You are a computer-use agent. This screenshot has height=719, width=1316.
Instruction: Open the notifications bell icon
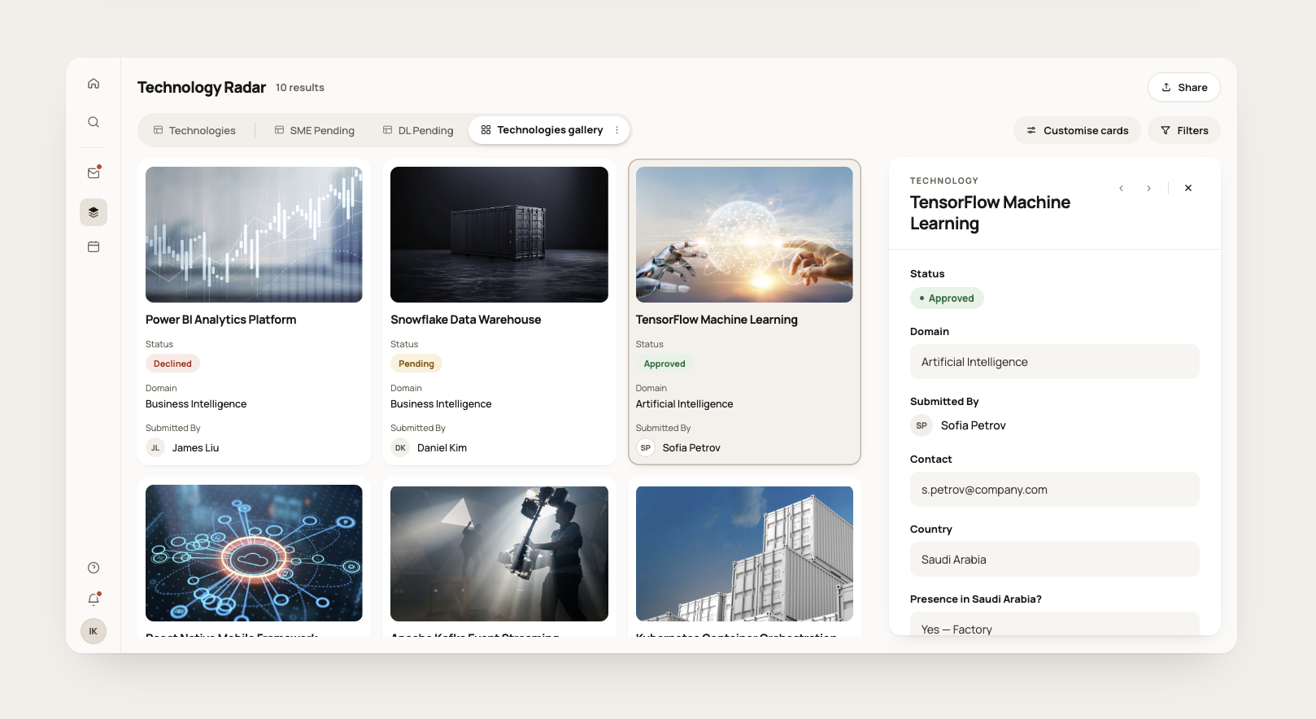pyautogui.click(x=94, y=599)
